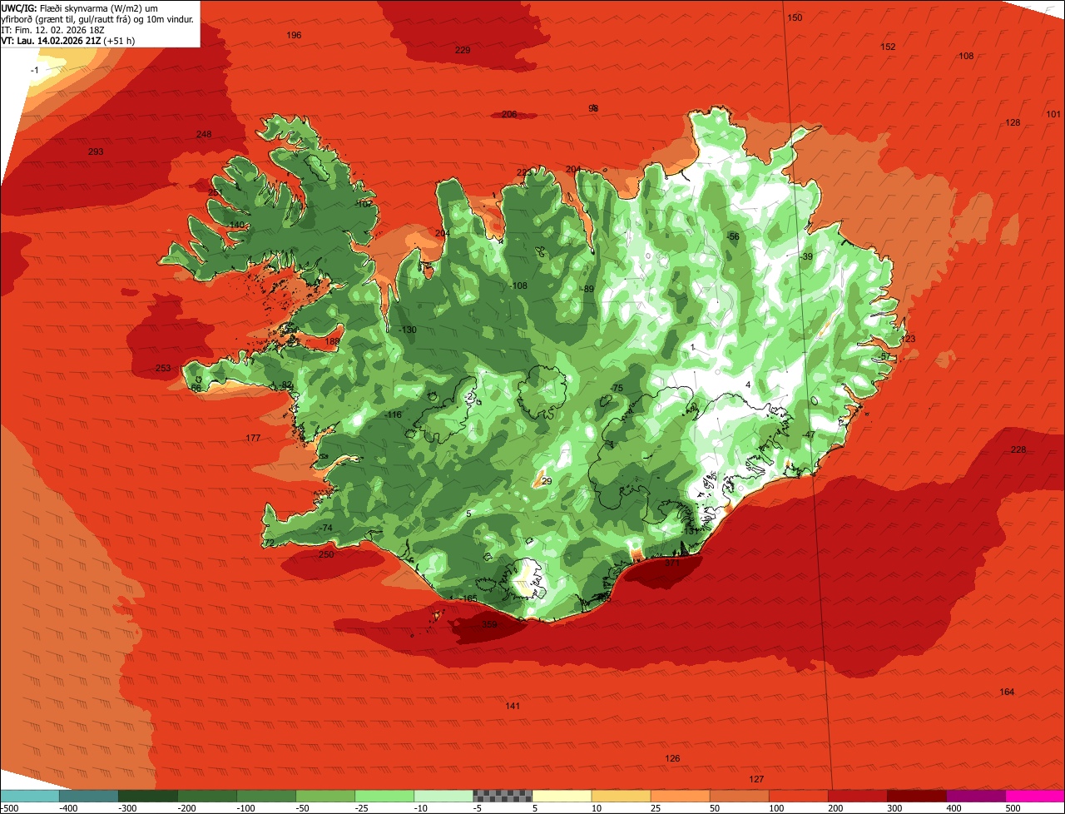Click the '140' value in the Westfjords
Image resolution: width=1065 pixels, height=814 pixels.
click(237, 225)
